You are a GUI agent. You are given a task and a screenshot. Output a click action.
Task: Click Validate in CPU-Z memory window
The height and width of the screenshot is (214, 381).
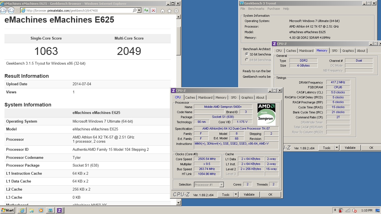350,148
